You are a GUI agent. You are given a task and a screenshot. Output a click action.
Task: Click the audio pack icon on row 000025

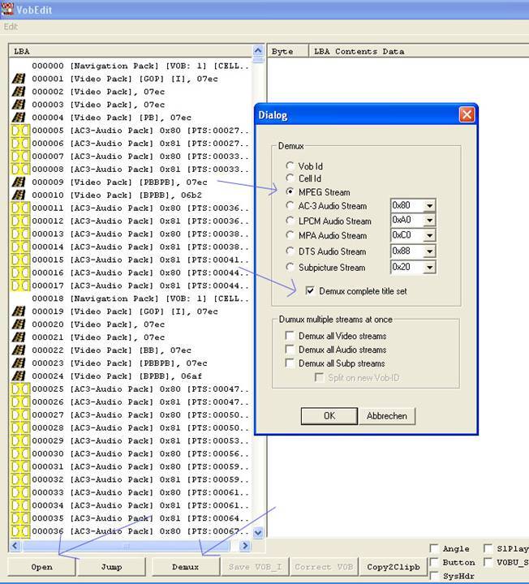pyautogui.click(x=20, y=389)
